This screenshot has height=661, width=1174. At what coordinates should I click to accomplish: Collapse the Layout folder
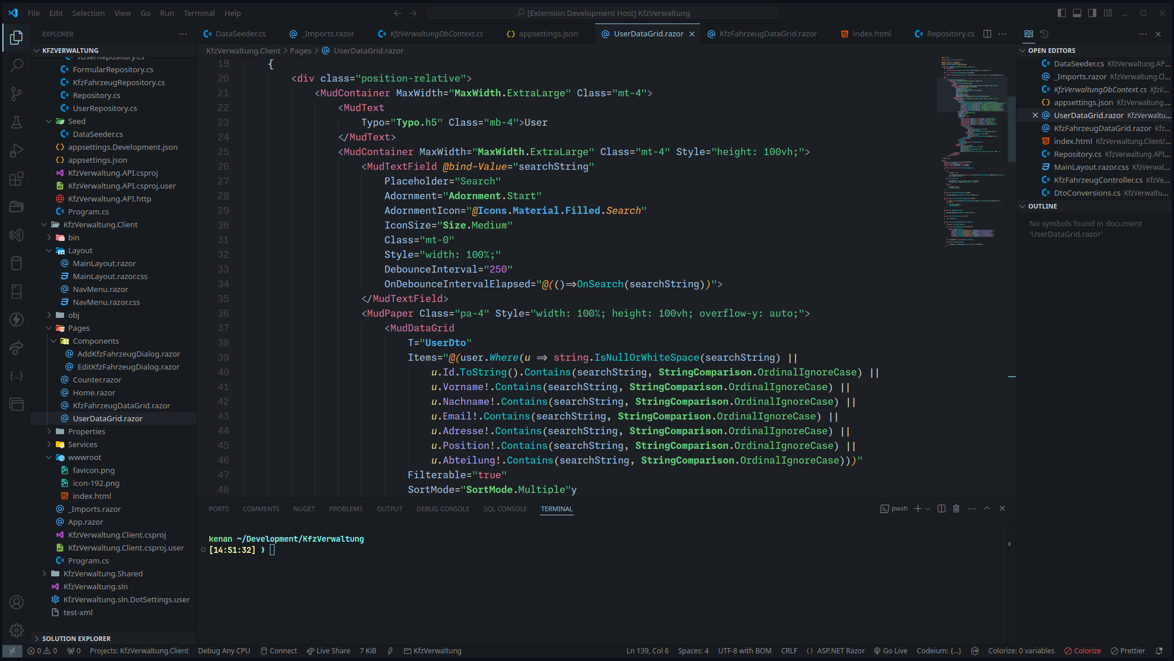coord(49,251)
